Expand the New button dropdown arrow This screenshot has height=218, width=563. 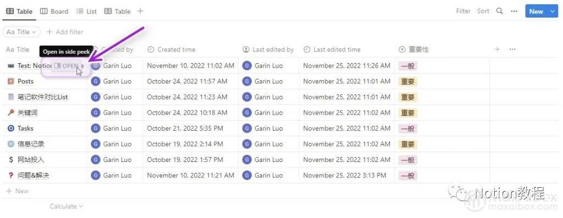[x=553, y=12]
